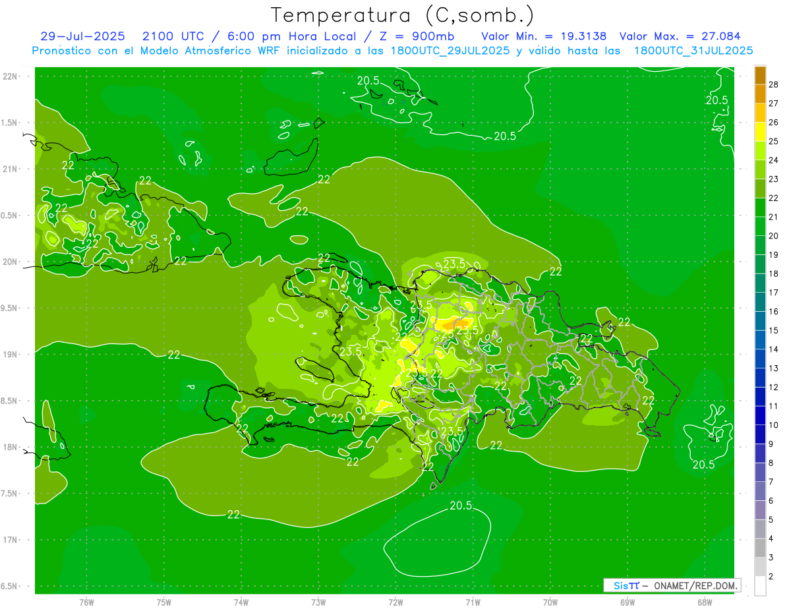Select the initialization time "1800UTC_29JUL2025"

coord(450,51)
